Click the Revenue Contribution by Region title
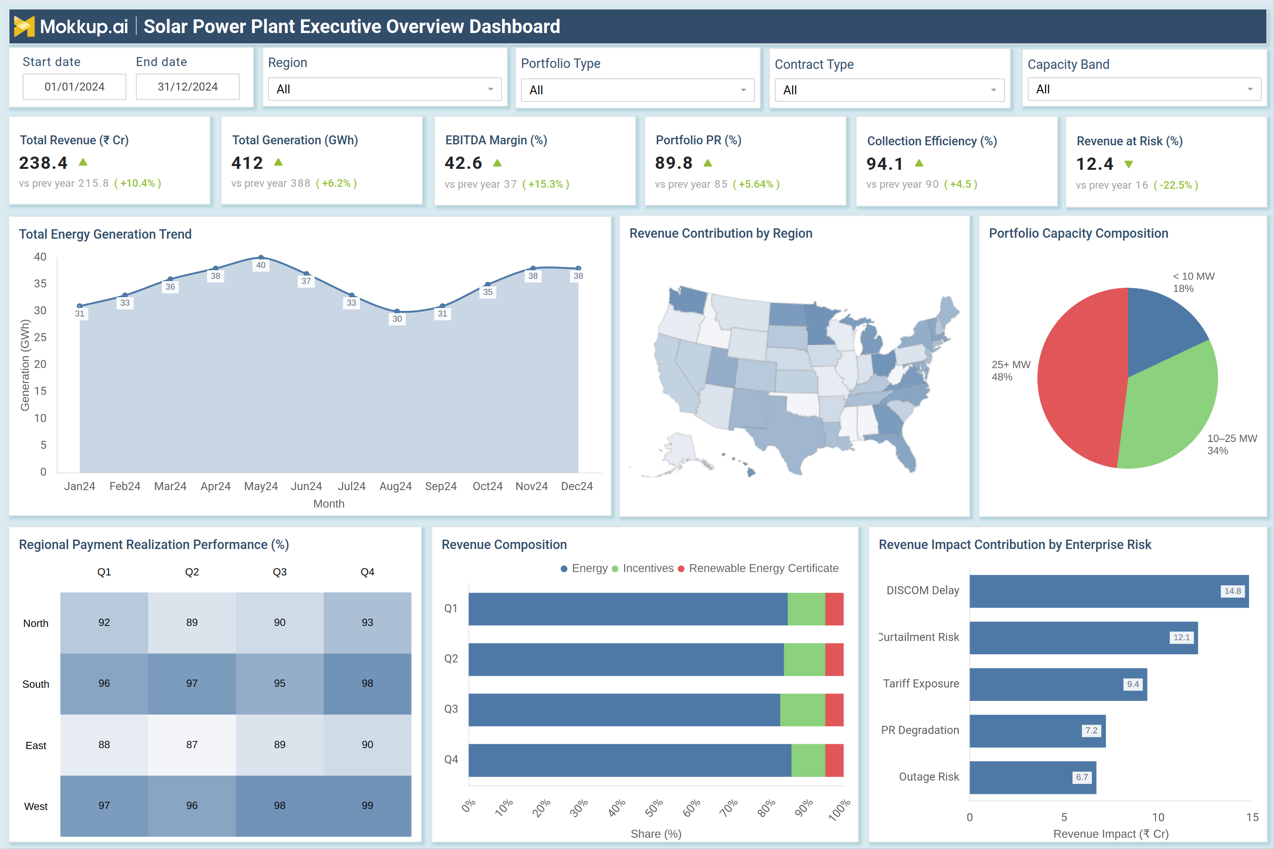1274x849 pixels. pyautogui.click(x=721, y=233)
